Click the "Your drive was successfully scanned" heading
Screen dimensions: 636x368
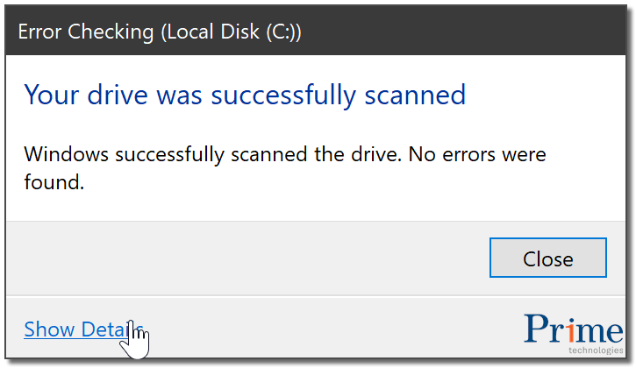tap(245, 95)
